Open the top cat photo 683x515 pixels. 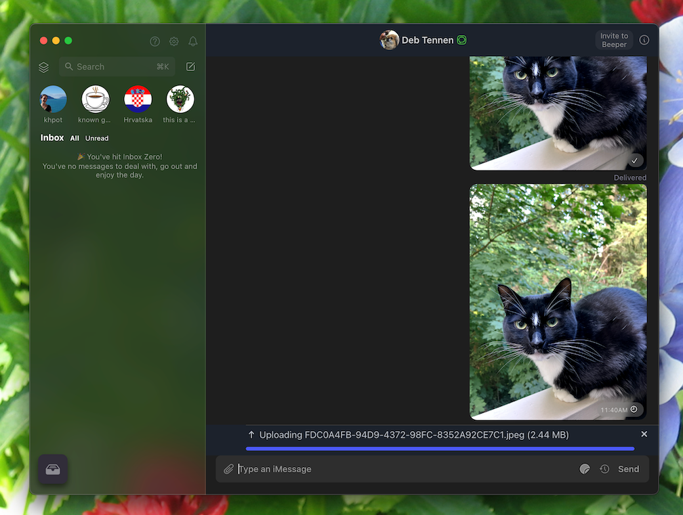558,113
